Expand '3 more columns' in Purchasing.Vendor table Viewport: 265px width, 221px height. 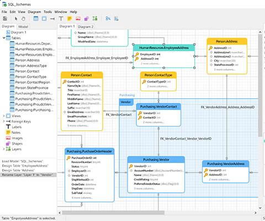pos(145,188)
